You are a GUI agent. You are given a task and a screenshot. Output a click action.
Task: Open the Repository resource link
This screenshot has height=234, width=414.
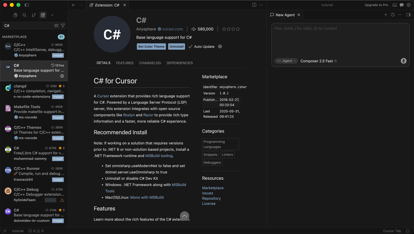coord(211,198)
